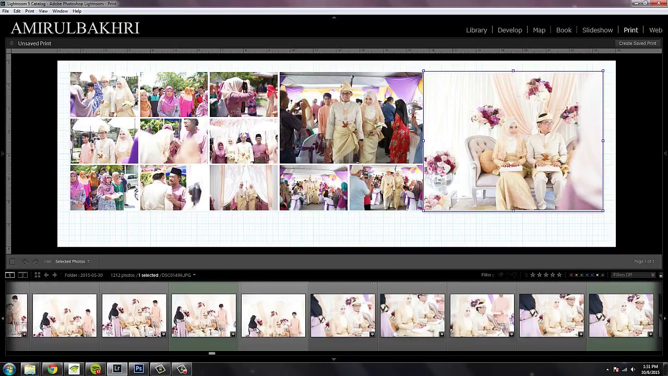668x376 pixels.
Task: Click Folder : 2015-05-30 source text
Action: (x=83, y=275)
